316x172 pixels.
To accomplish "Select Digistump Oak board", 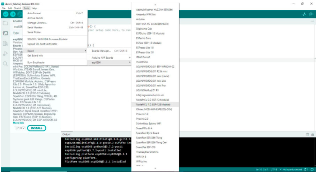I will point(155,29).
